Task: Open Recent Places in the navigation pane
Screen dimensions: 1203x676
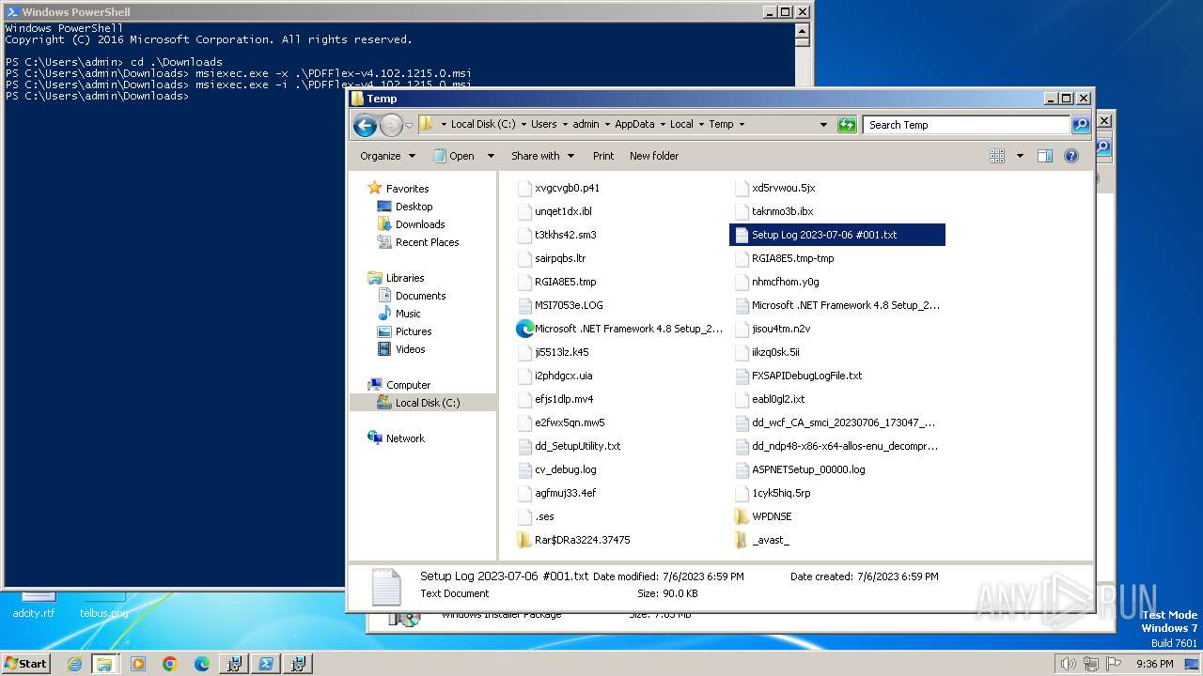Action: coord(427,242)
